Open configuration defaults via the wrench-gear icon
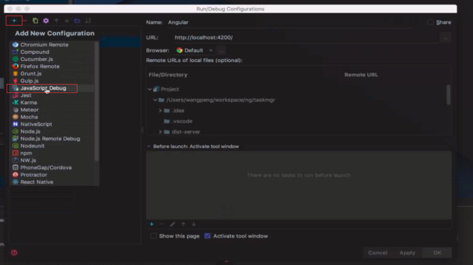 (x=46, y=21)
